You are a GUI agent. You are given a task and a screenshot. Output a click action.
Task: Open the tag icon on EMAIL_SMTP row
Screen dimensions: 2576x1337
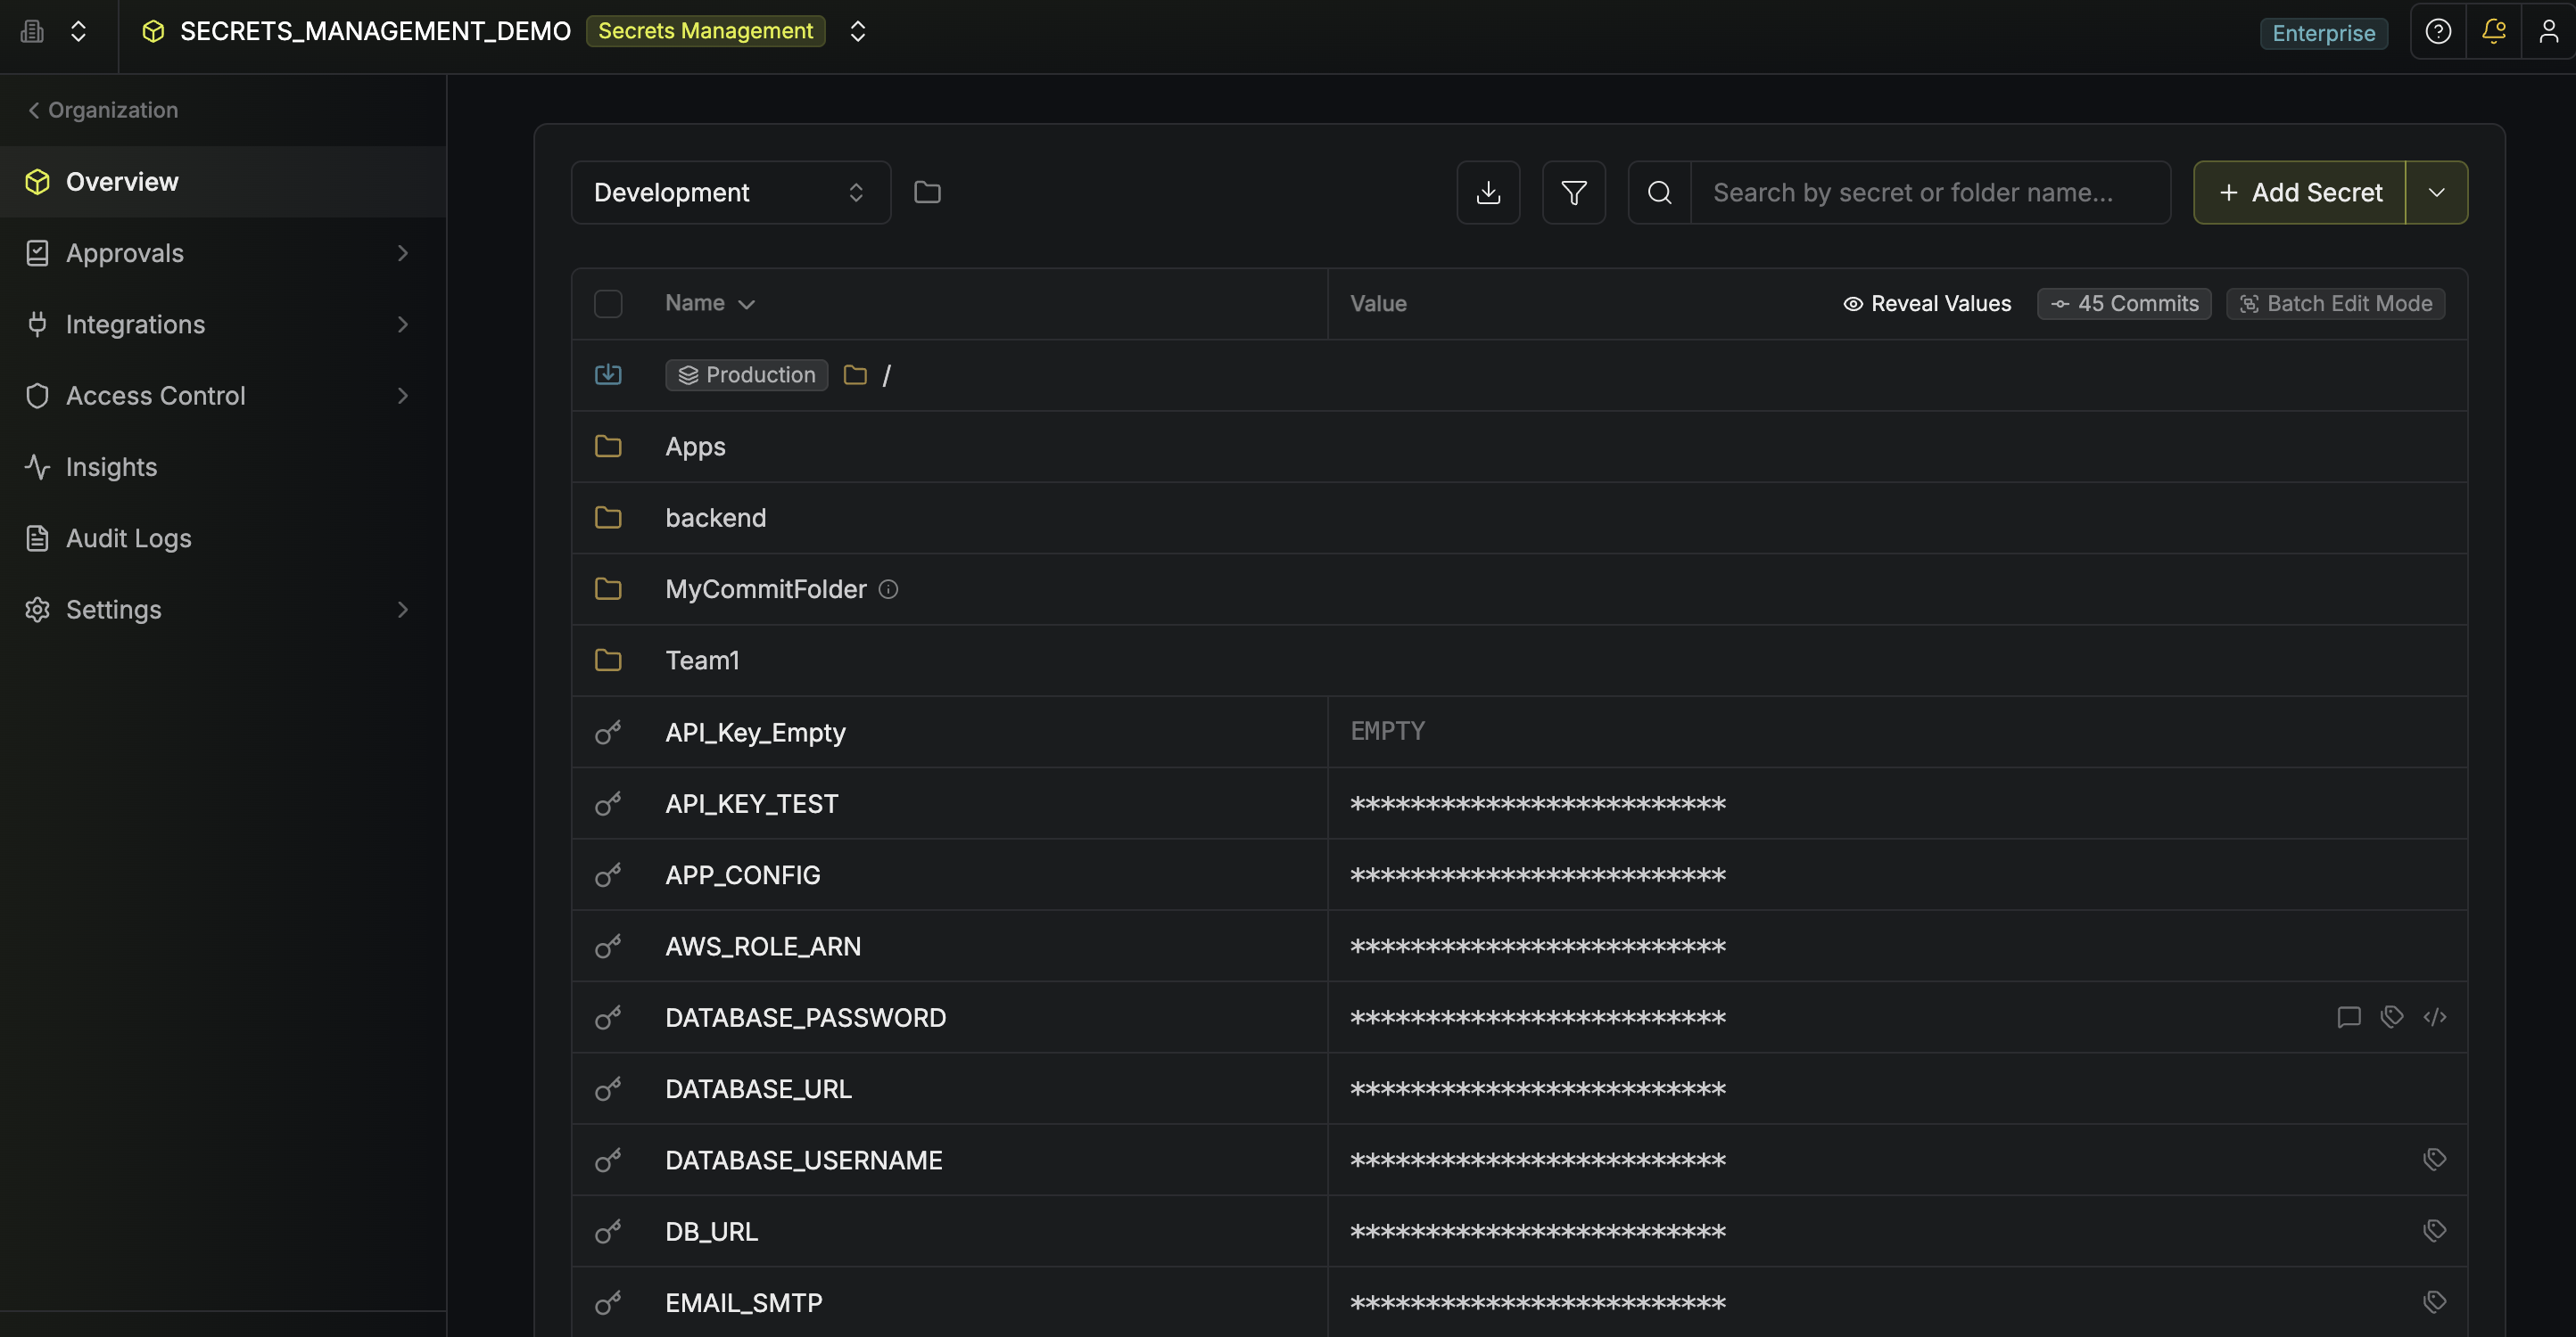[x=2434, y=1302]
